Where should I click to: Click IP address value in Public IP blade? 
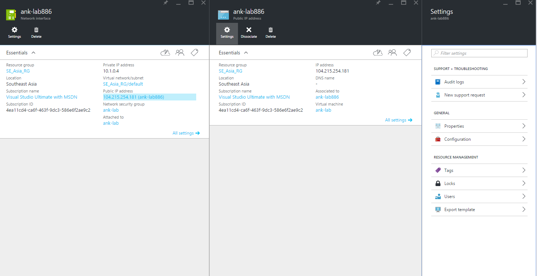click(332, 71)
